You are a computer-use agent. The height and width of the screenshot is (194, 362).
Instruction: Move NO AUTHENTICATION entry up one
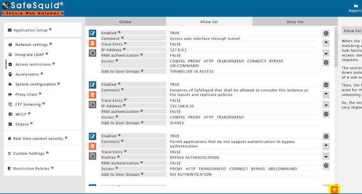click(x=326, y=145)
